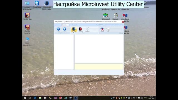Image resolution: width=178 pixels, height=100 pixels.
Task: Click the blue Stop square button
Action: 65,29
